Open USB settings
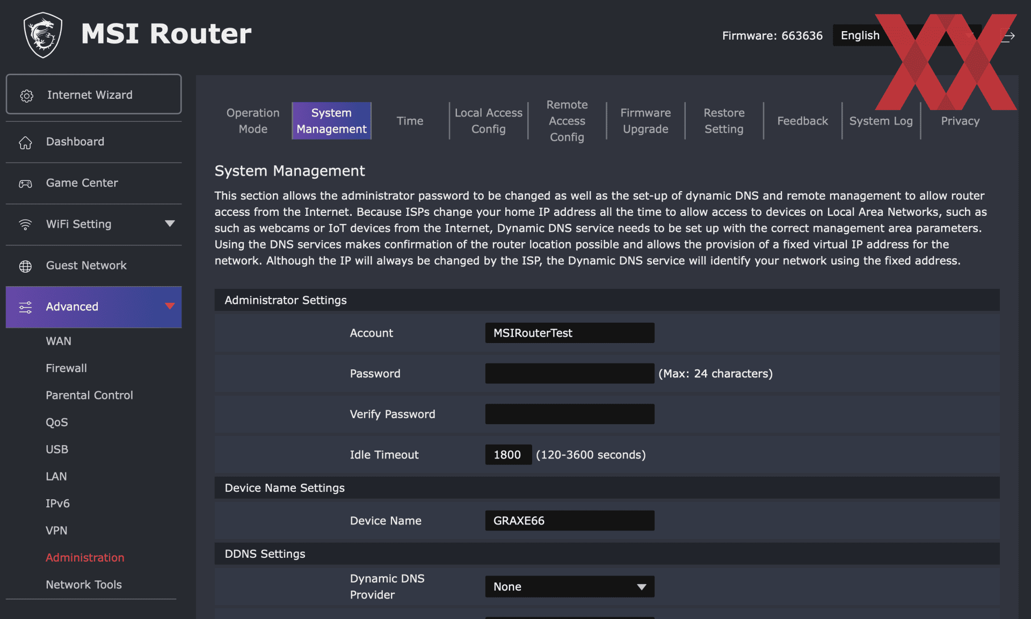 (57, 449)
